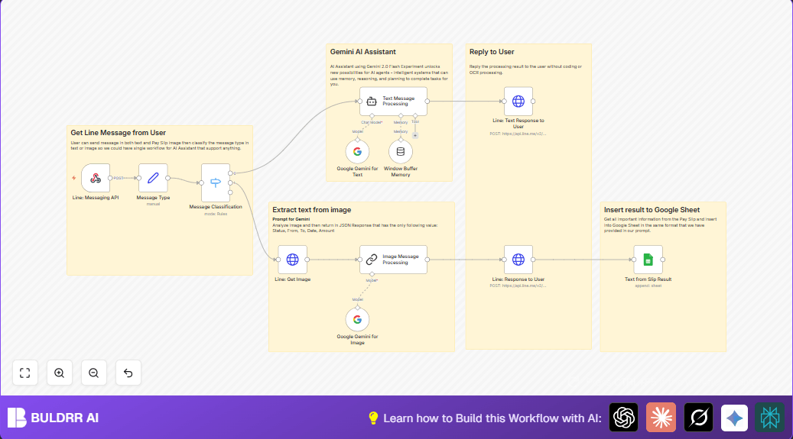Click the lightbulb icon in the banner

[373, 418]
